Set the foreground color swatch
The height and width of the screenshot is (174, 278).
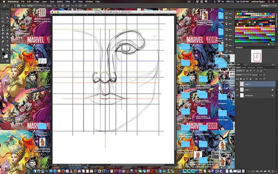tap(4, 54)
